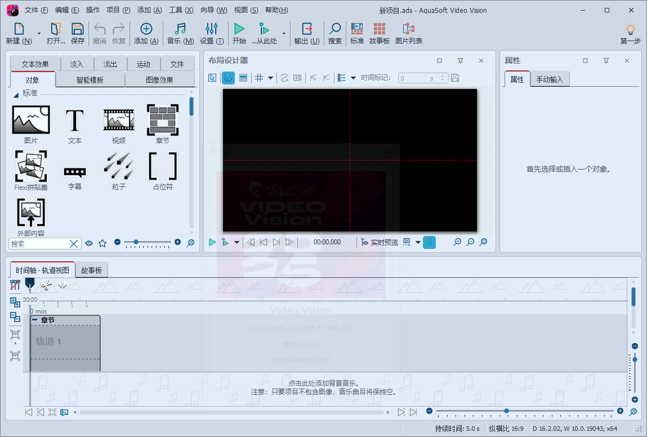This screenshot has height=437, width=647.
Task: Open the 新建 dropdown arrow
Action: pos(39,33)
